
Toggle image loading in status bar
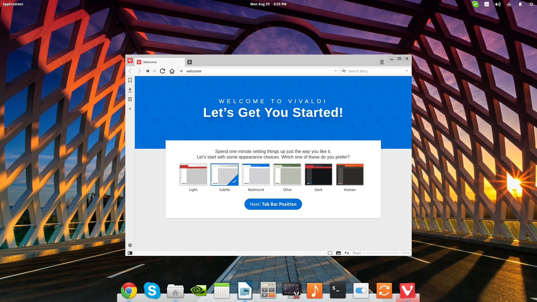pyautogui.click(x=338, y=253)
